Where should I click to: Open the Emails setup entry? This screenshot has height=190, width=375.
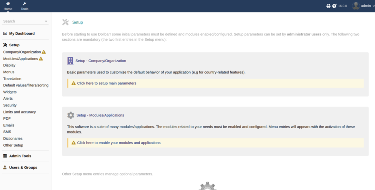click(9, 125)
